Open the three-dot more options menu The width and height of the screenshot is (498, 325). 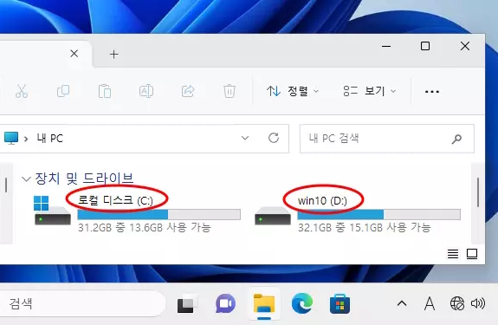[432, 92]
